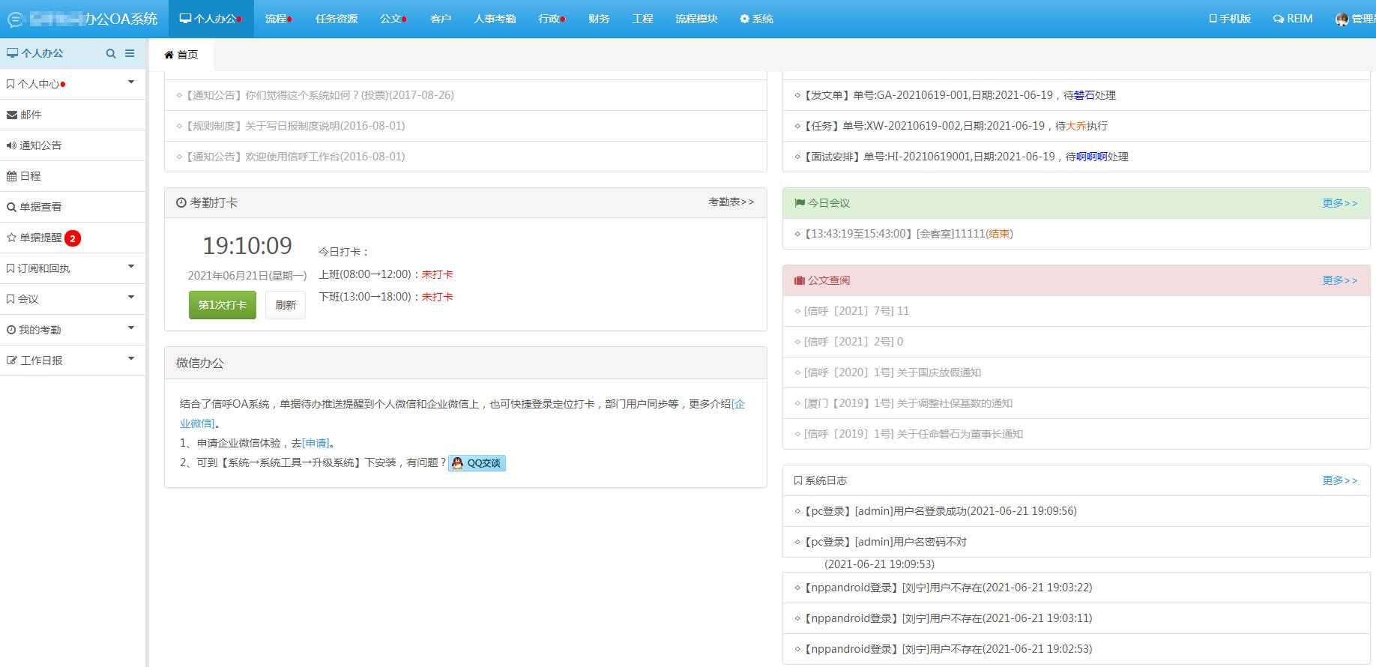Open the 考勤表>> link
The image size is (1376, 667).
[731, 202]
